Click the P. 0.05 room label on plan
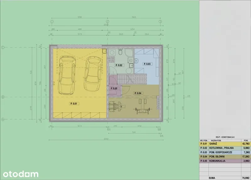Viewport: 251px width, 180px height. coord(114,89)
